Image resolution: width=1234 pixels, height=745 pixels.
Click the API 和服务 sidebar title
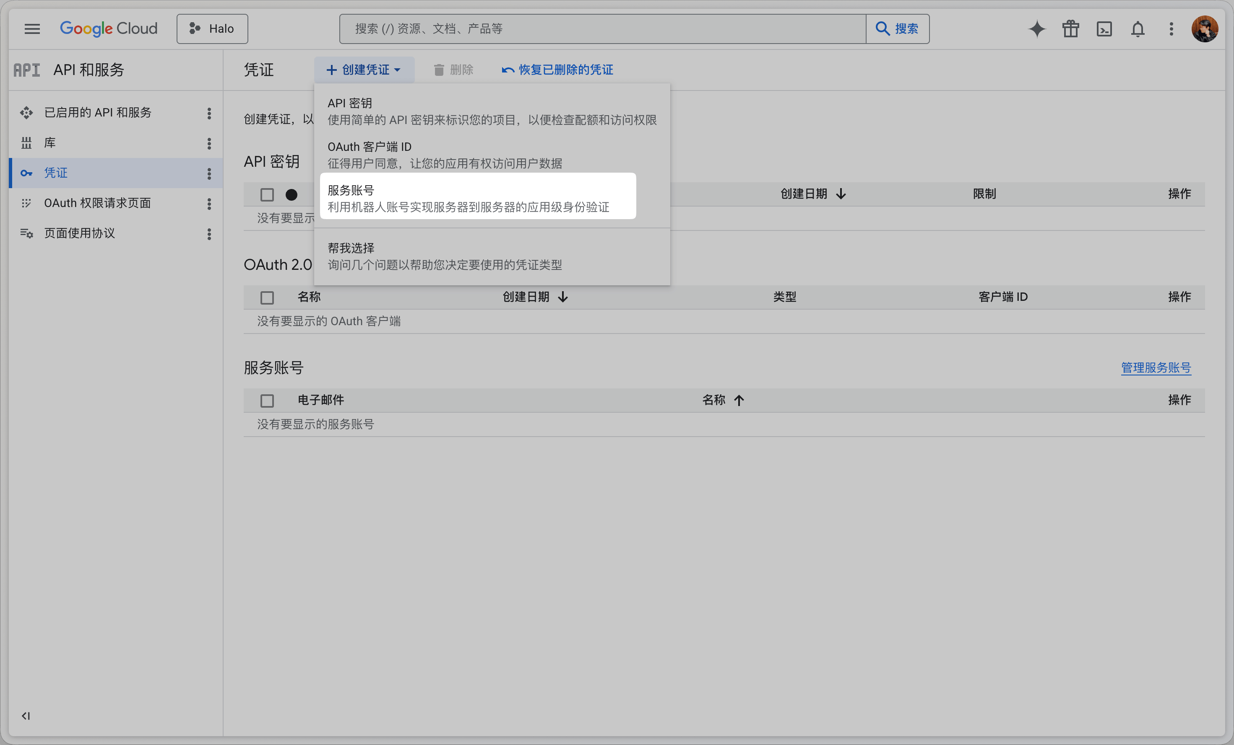[x=89, y=70]
